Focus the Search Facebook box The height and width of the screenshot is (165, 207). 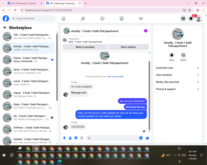point(33,19)
